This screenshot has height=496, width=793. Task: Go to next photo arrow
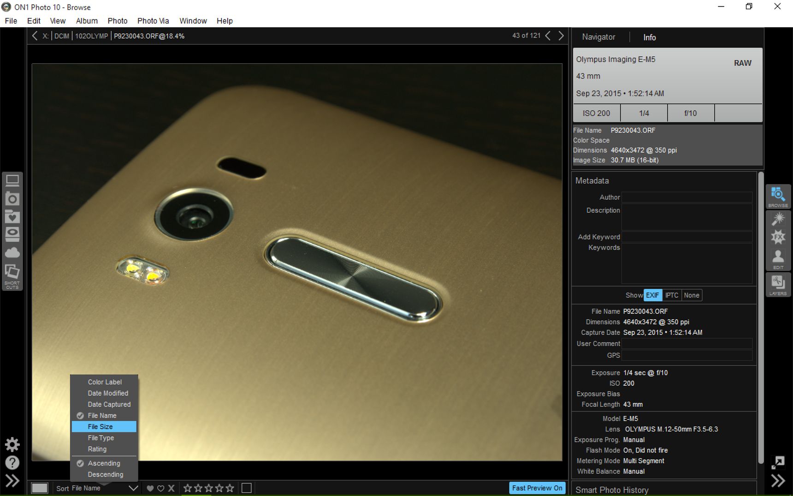point(561,36)
